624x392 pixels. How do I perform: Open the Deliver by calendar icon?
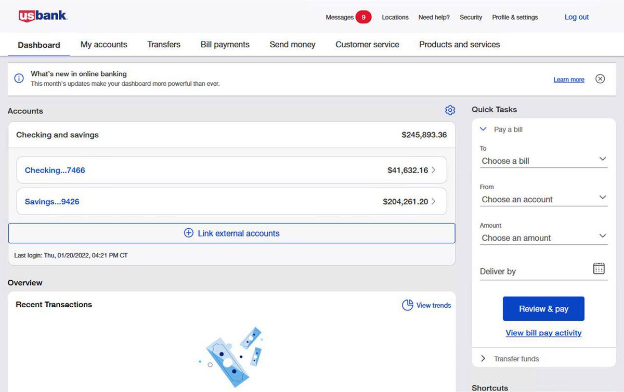[599, 269]
